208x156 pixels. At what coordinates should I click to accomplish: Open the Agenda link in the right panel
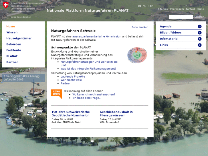pyautogui.click(x=166, y=26)
